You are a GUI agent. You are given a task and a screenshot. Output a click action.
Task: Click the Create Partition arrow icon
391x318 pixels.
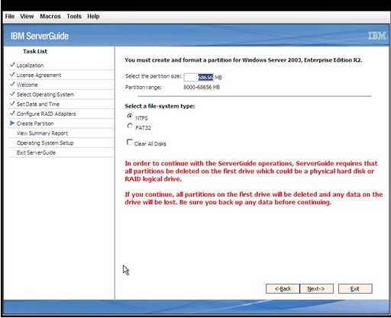pyautogui.click(x=12, y=123)
